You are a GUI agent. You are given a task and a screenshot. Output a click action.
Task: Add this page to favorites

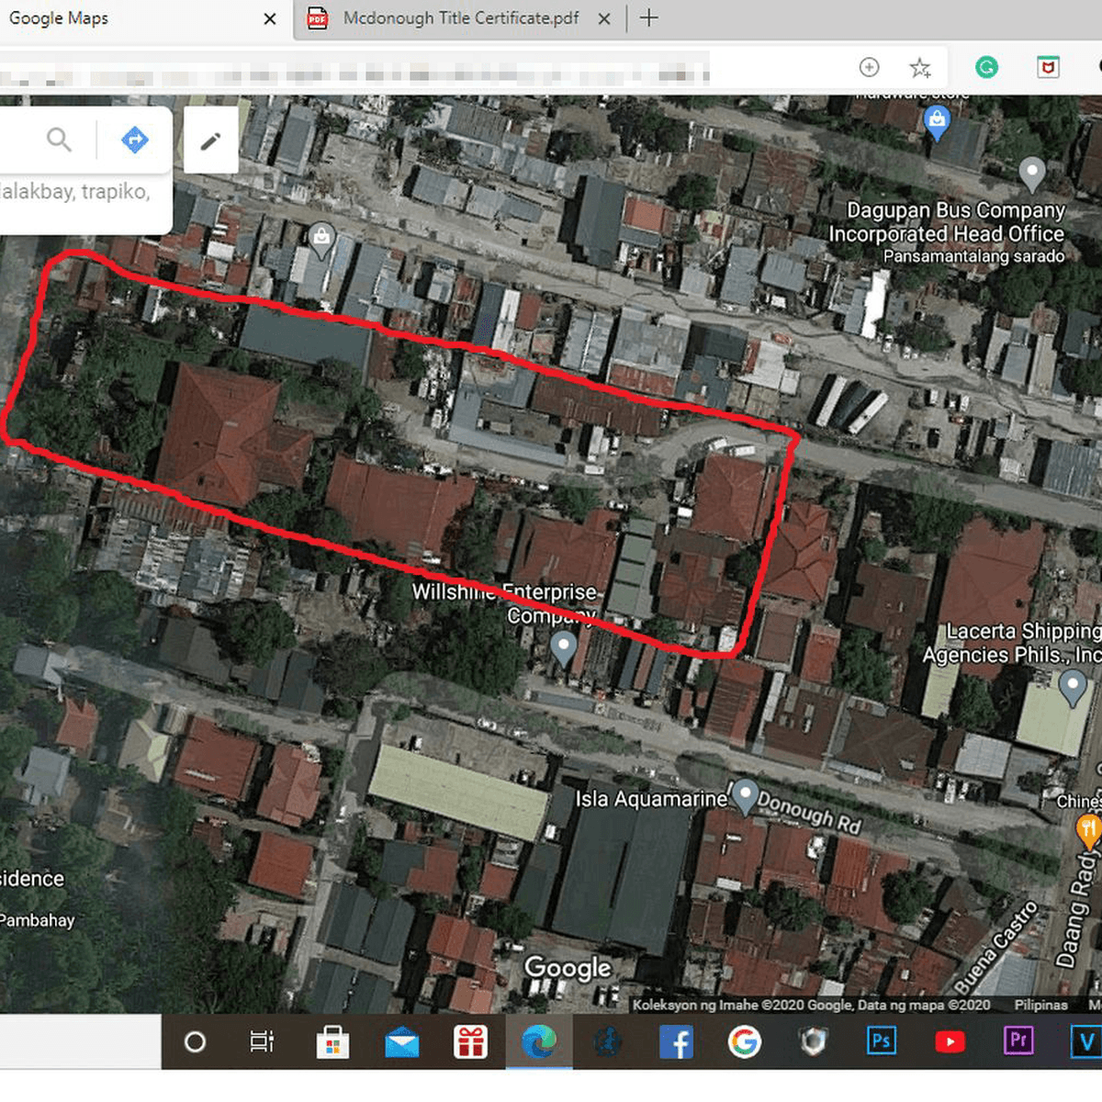pos(919,67)
